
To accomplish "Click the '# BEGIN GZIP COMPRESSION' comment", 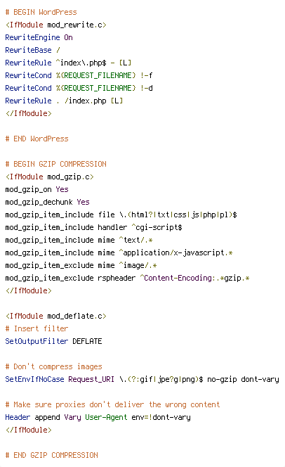I will (56, 164).
